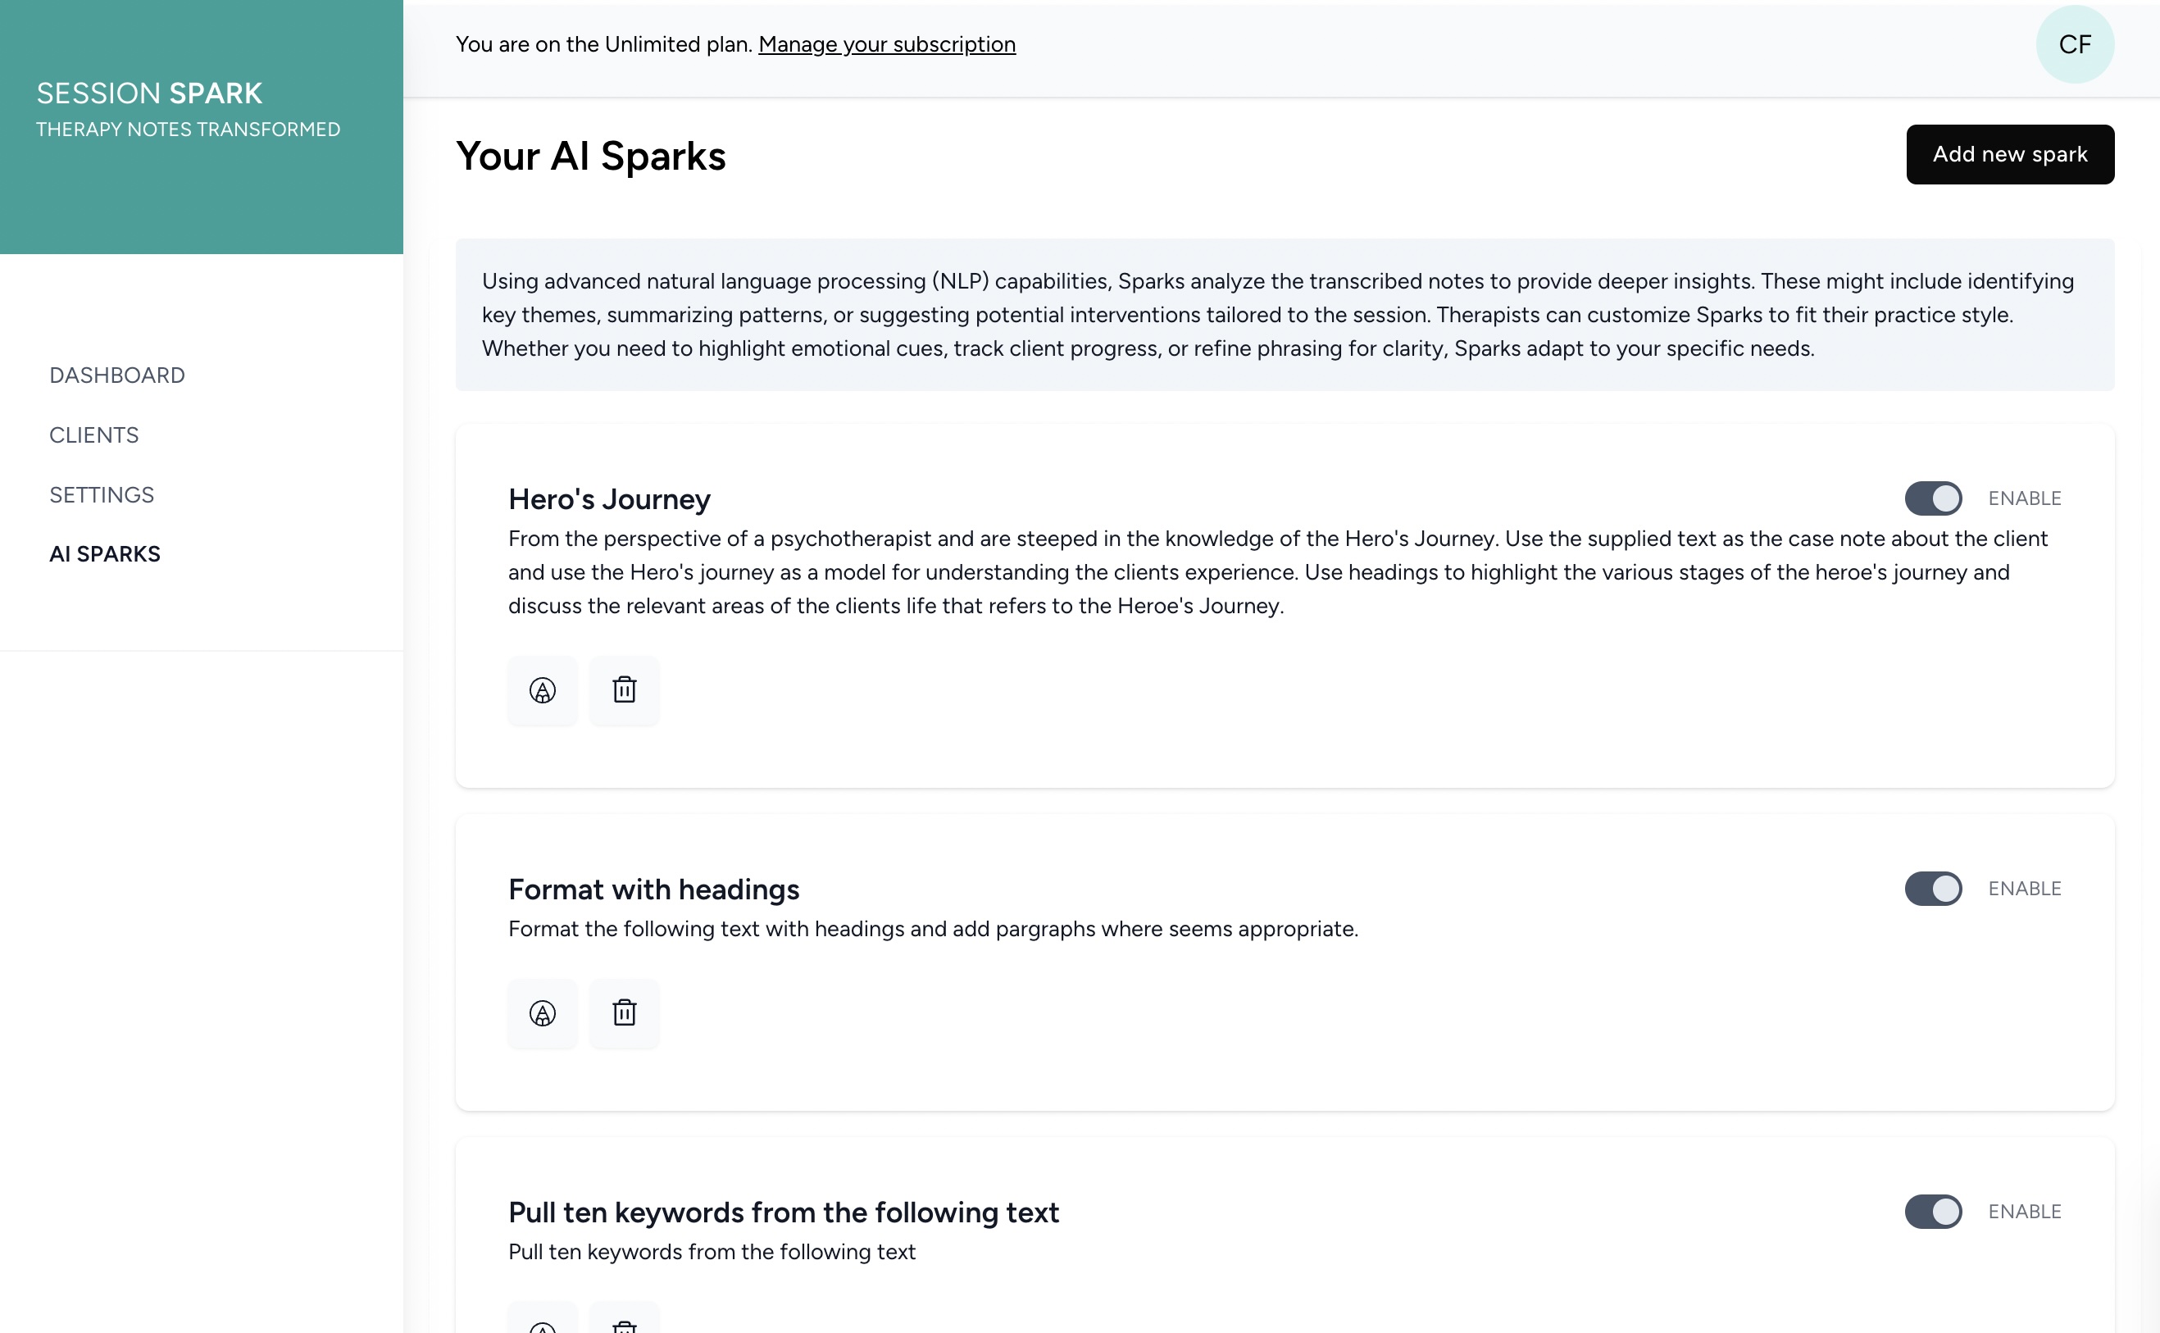Toggle the Hero's Journey enable switch
This screenshot has width=2160, height=1333.
pos(1933,498)
